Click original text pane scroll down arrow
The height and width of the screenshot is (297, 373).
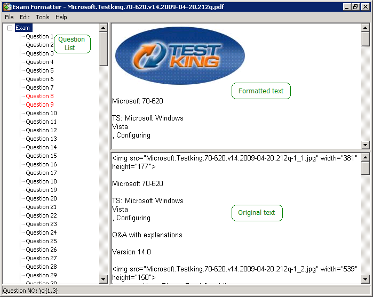click(x=365, y=279)
